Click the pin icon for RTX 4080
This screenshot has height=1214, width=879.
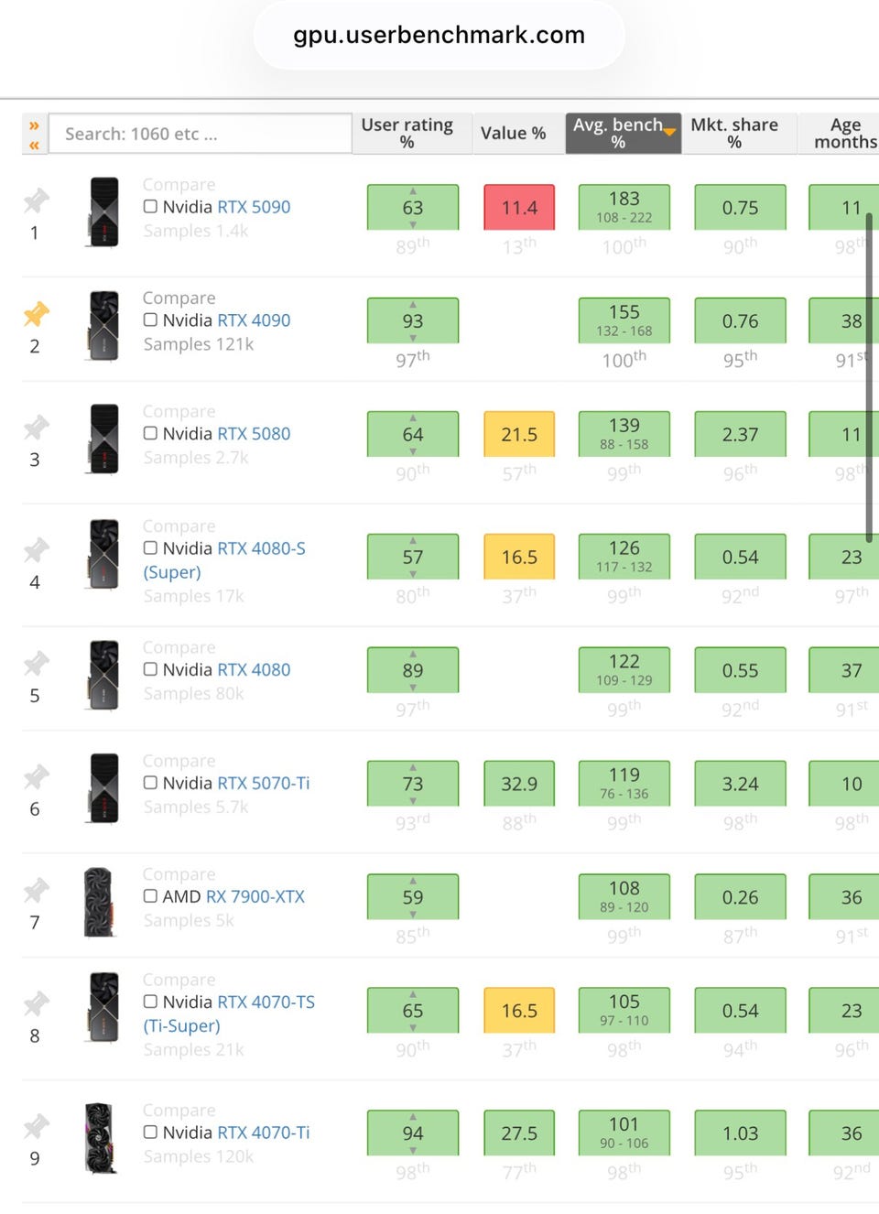36,663
